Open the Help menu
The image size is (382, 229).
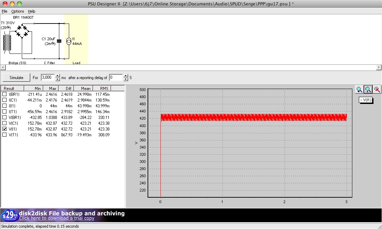[x=31, y=11]
